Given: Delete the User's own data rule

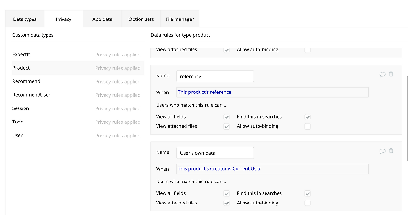Looking at the screenshot, I should coord(391,151).
